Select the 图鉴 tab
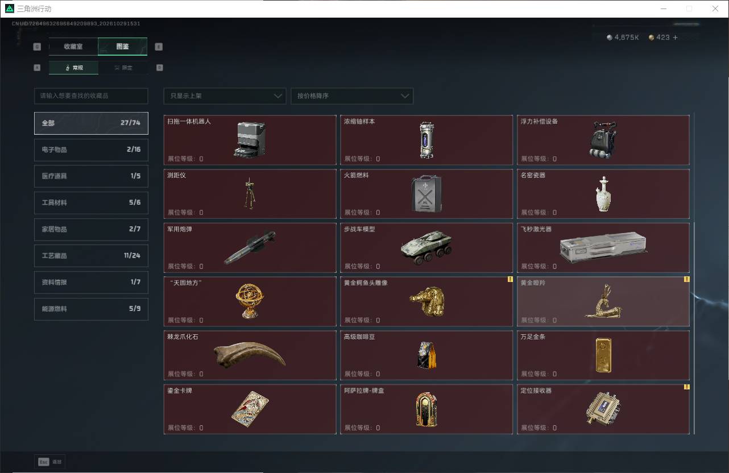The width and height of the screenshot is (729, 473). pos(123,47)
